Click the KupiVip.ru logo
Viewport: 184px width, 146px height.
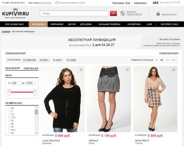(x=15, y=13)
